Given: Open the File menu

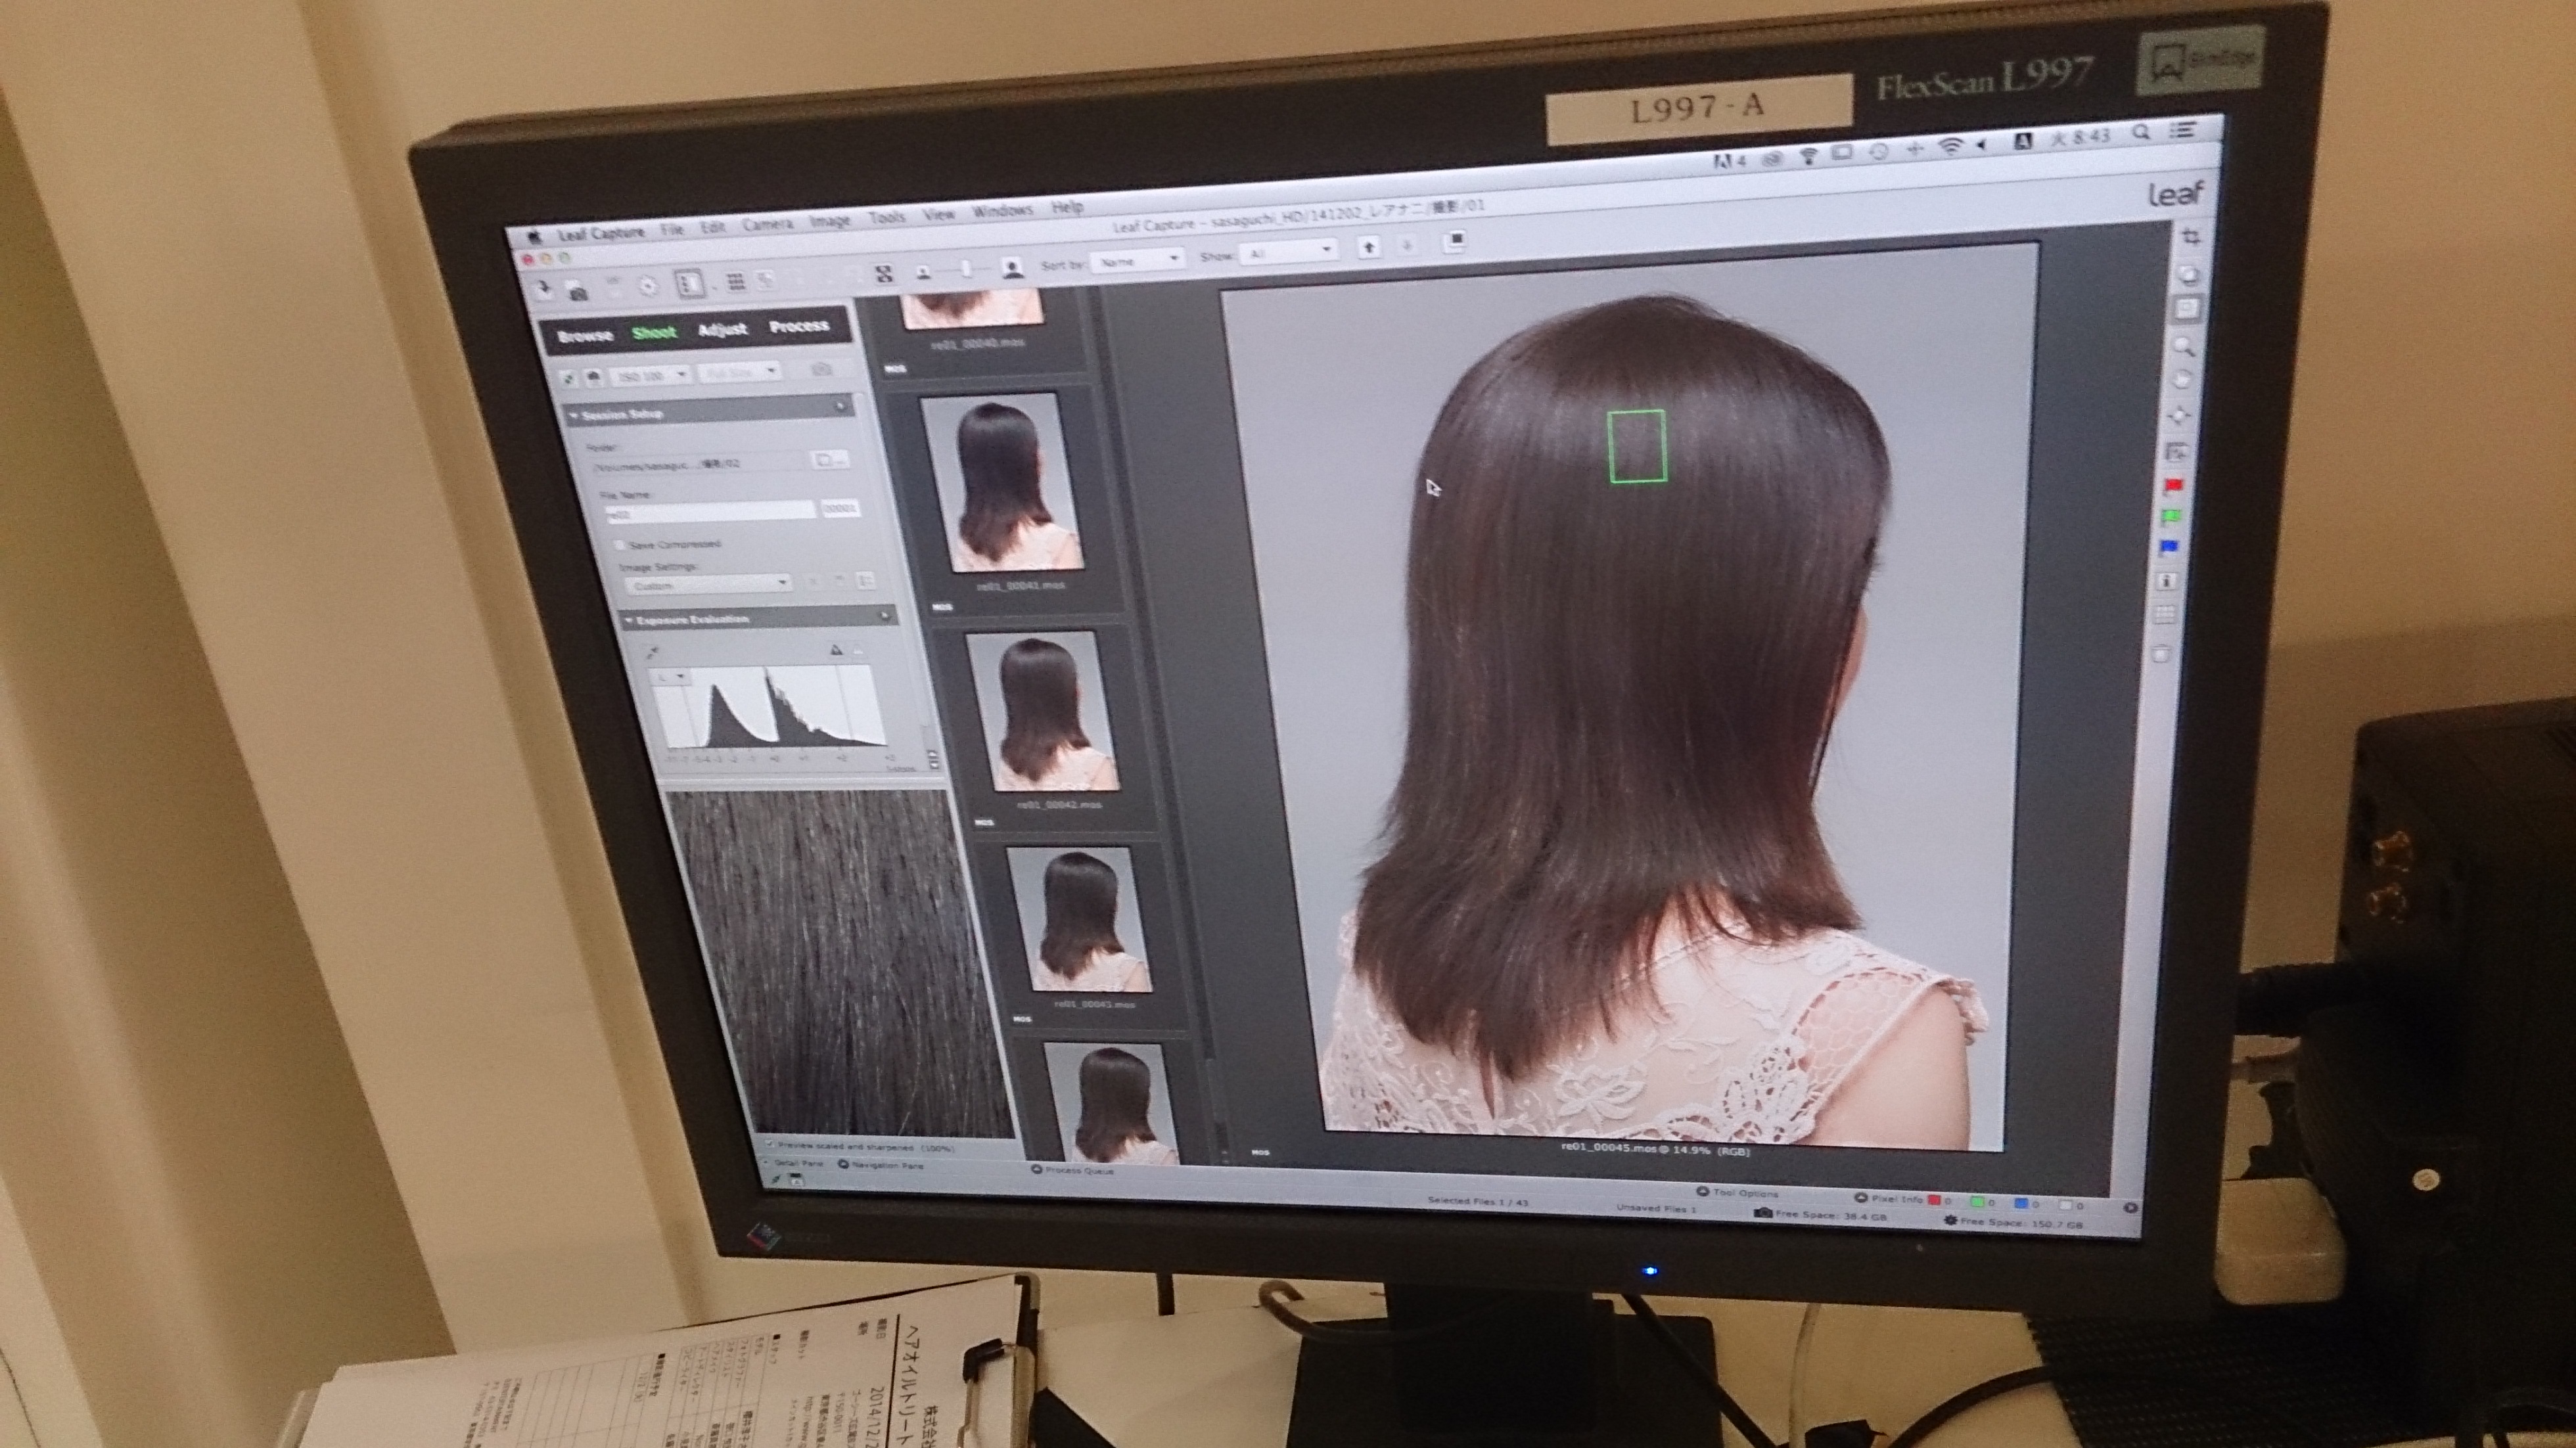Looking at the screenshot, I should 671,230.
